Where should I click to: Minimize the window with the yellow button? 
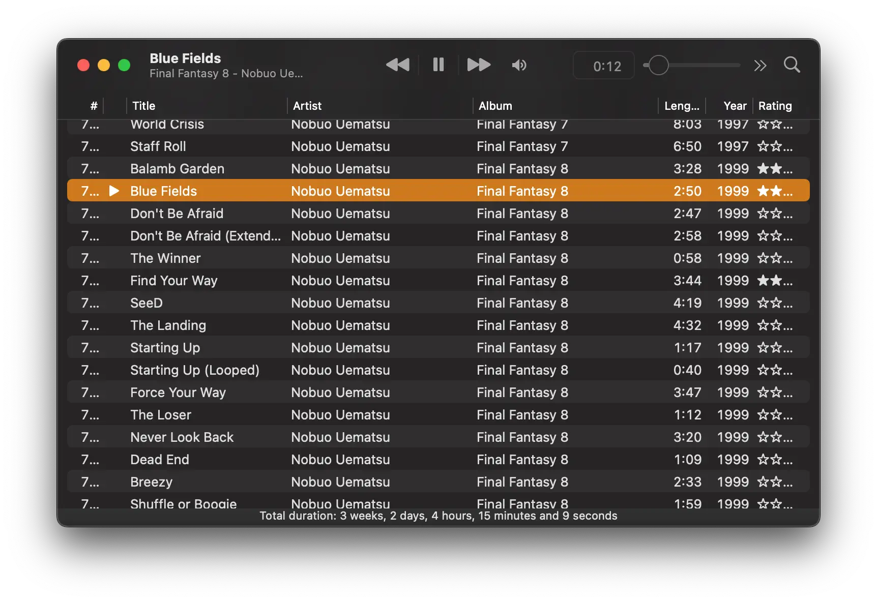point(104,65)
